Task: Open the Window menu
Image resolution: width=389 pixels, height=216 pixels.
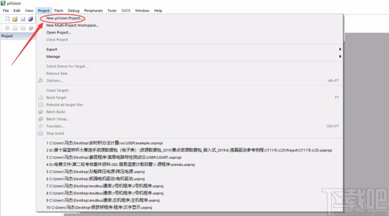Action: click(x=142, y=10)
